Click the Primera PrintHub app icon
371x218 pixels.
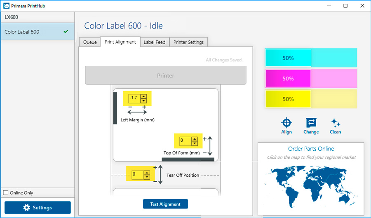[6, 6]
